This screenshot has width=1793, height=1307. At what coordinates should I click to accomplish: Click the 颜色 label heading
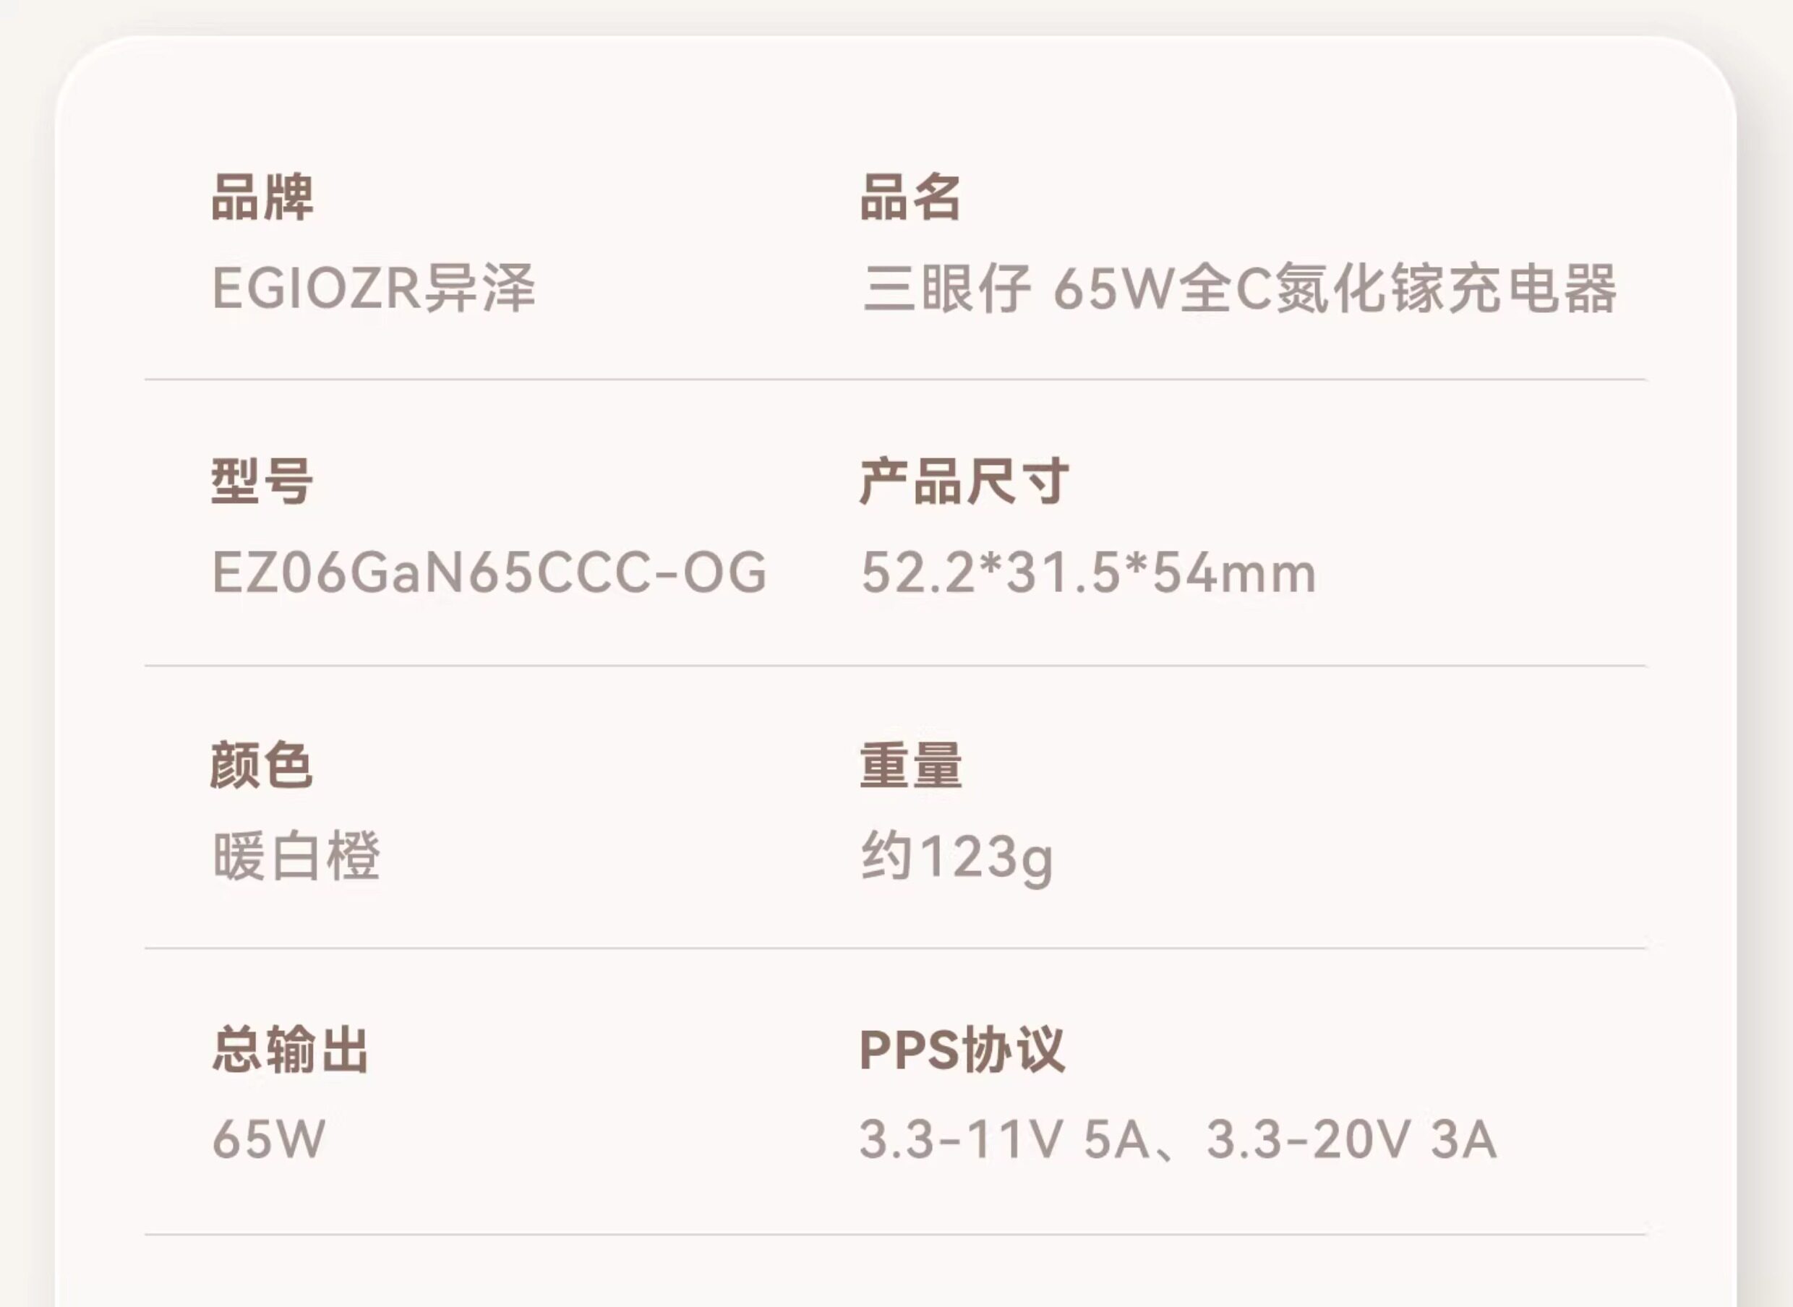[262, 765]
